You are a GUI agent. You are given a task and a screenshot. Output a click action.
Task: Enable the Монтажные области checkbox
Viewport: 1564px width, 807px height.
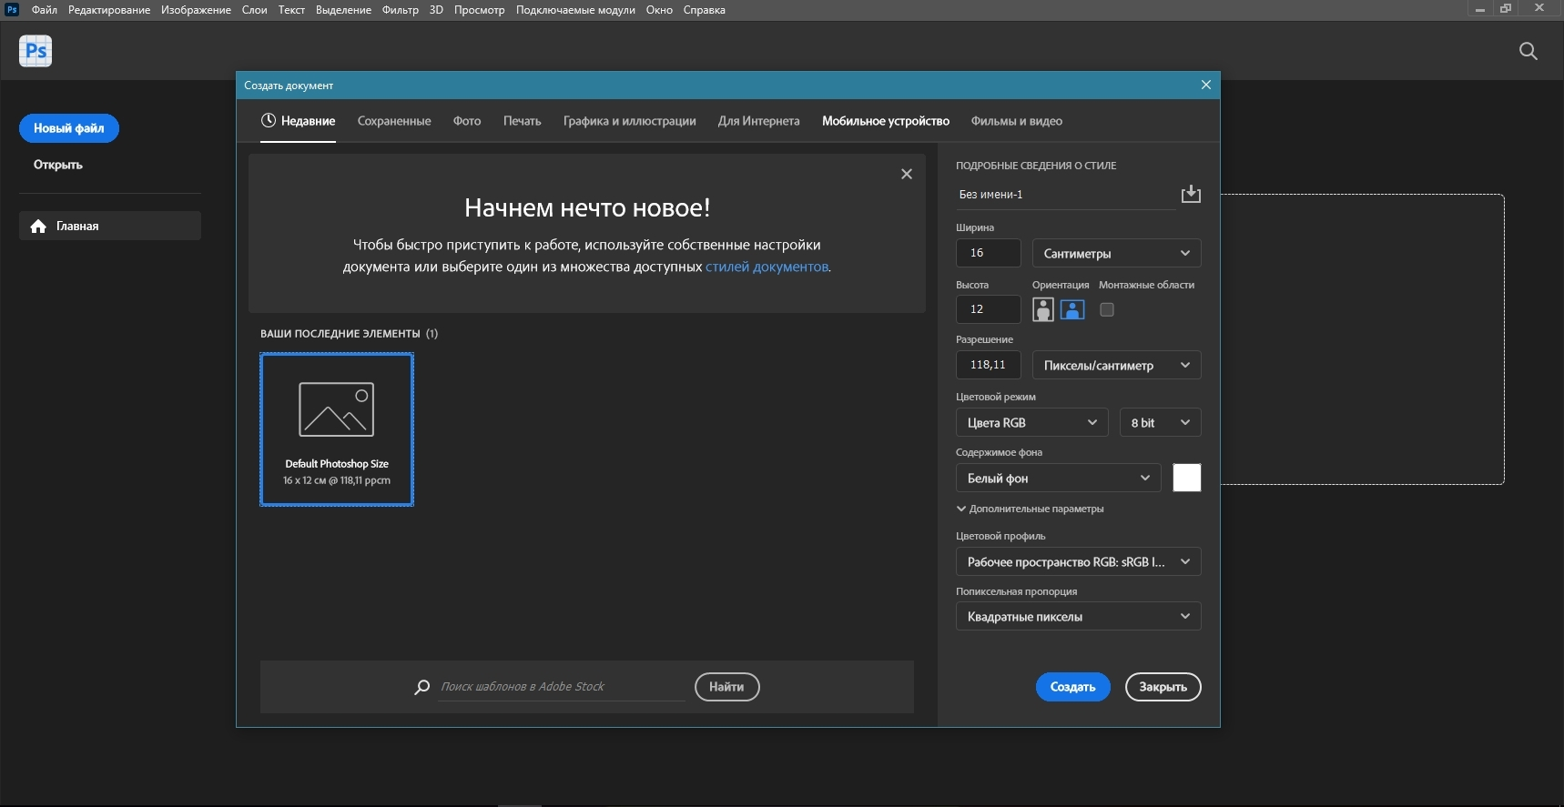coord(1107,310)
